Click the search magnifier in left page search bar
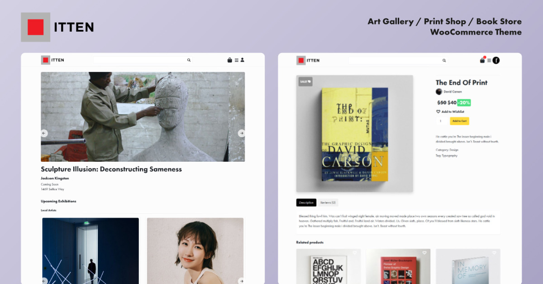The width and height of the screenshot is (543, 284). [189, 60]
